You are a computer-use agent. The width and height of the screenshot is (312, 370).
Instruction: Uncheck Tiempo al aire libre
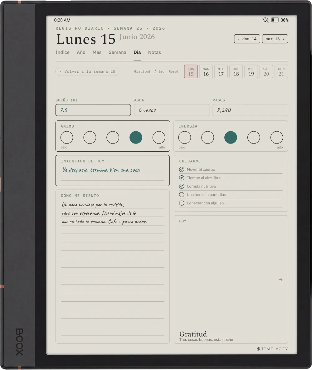pos(182,178)
